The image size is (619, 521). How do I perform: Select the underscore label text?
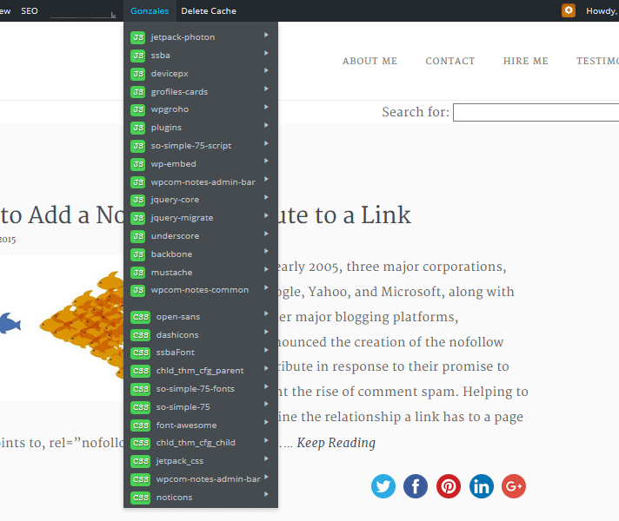pyautogui.click(x=175, y=236)
